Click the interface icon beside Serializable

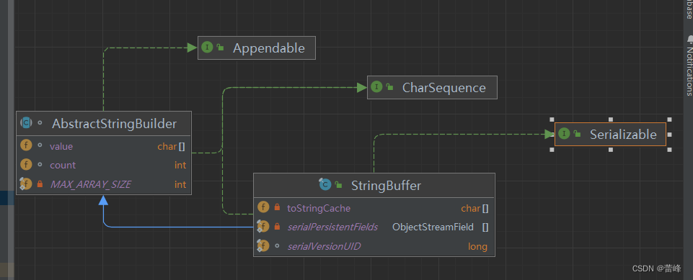point(564,134)
